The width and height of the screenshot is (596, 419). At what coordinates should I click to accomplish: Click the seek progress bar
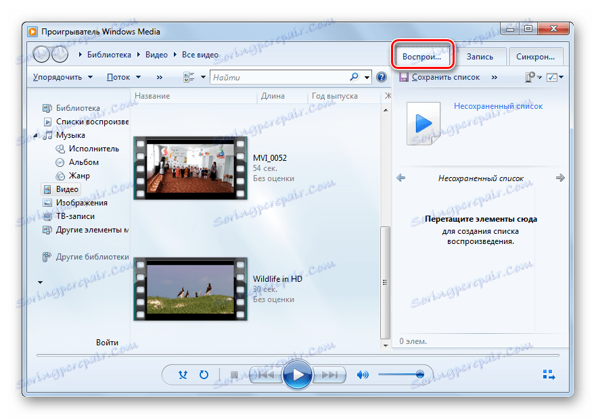click(x=298, y=355)
